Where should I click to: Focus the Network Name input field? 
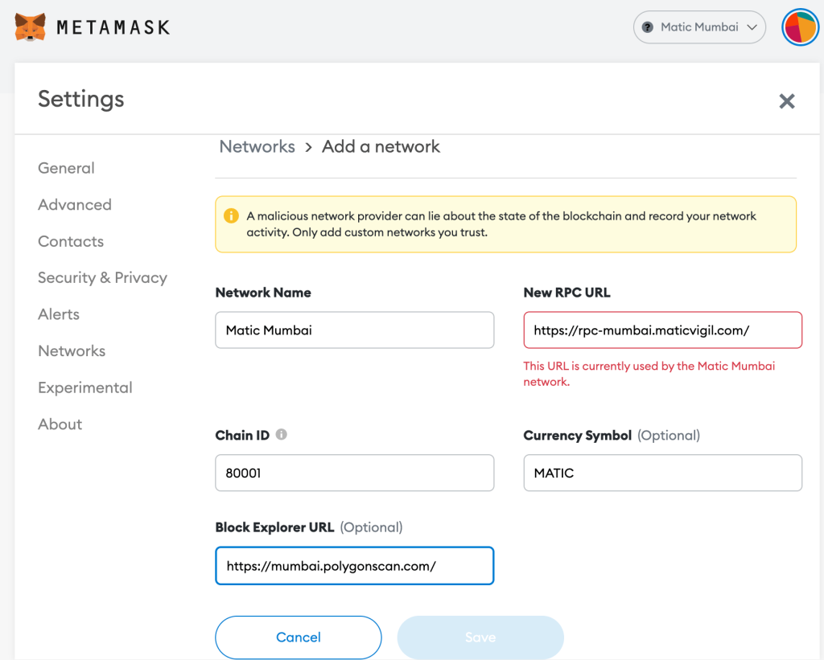click(x=354, y=330)
